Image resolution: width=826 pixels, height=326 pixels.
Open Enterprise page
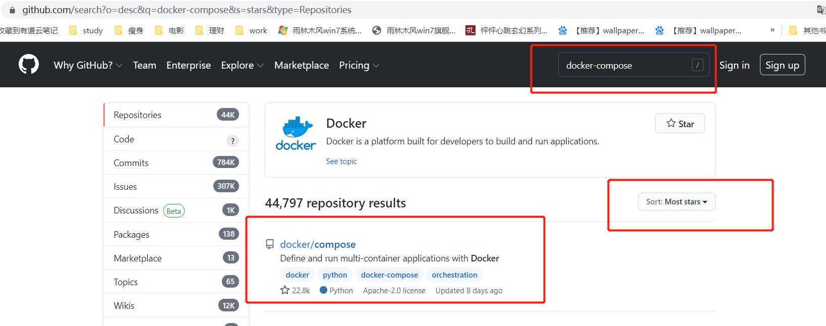click(189, 65)
